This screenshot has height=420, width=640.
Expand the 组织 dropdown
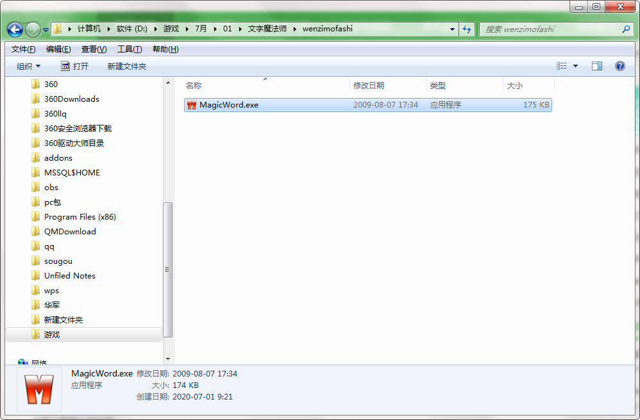point(29,66)
